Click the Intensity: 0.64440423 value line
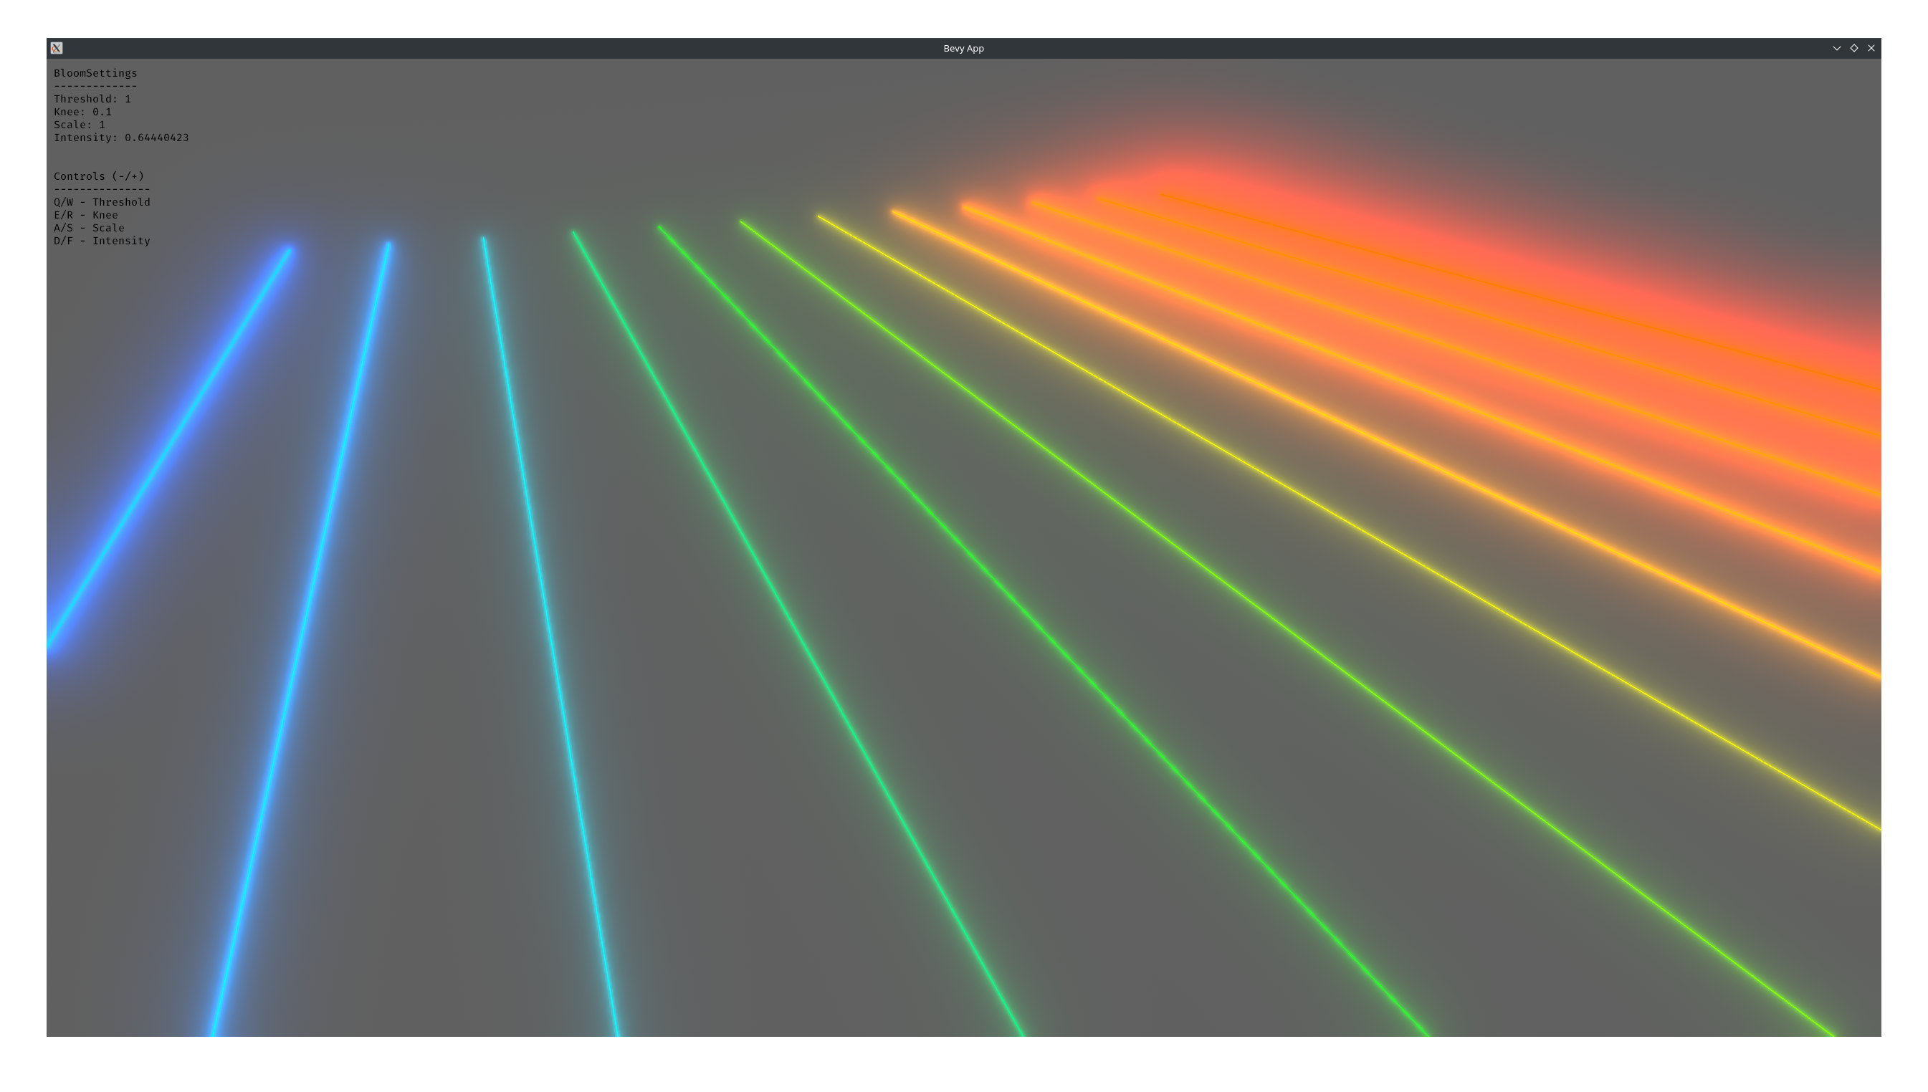Screen dimensions: 1928x1092 (121, 138)
